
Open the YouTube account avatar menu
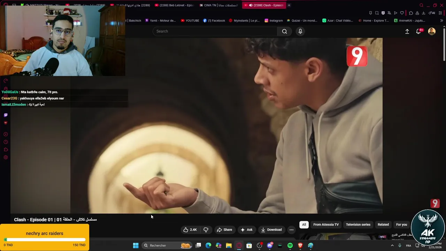click(432, 31)
